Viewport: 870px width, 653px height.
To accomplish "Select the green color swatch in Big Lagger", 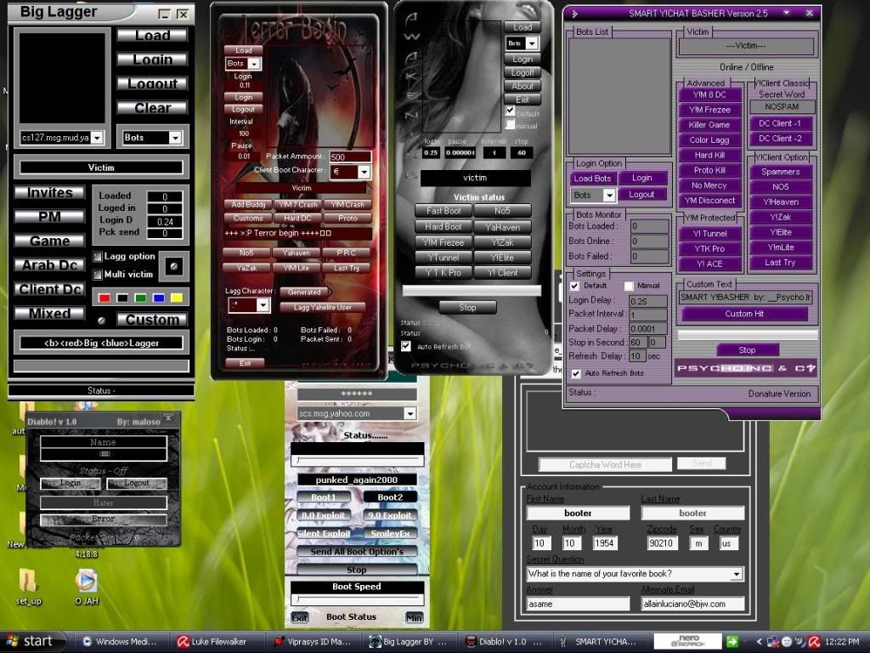I will (140, 298).
